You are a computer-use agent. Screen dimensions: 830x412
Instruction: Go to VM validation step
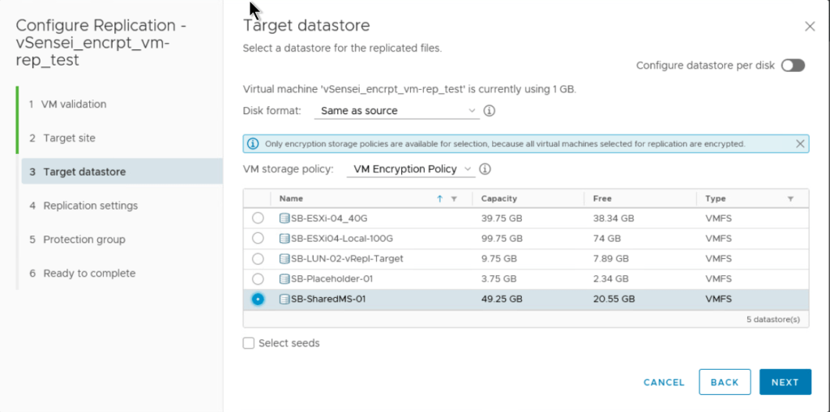pos(75,104)
